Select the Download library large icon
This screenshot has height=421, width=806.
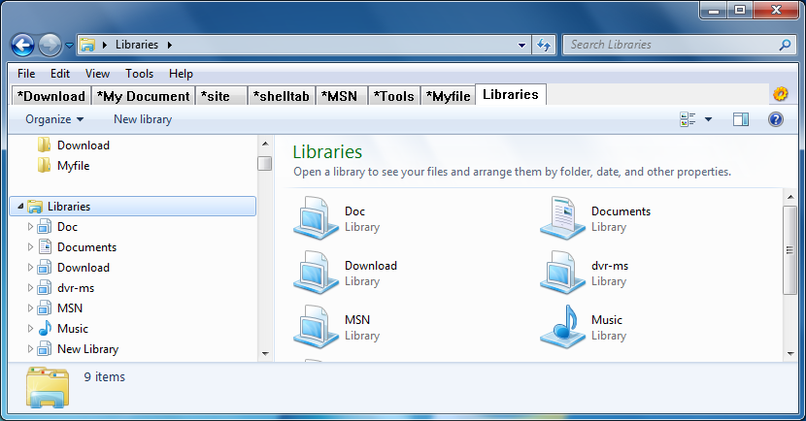[317, 273]
